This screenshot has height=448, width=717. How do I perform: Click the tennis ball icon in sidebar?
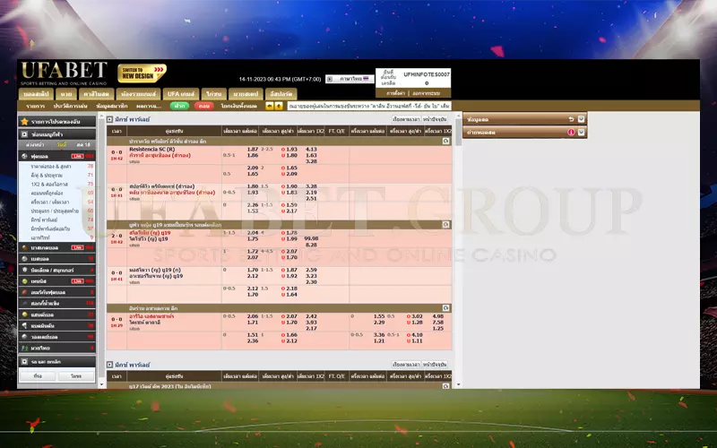[24, 280]
